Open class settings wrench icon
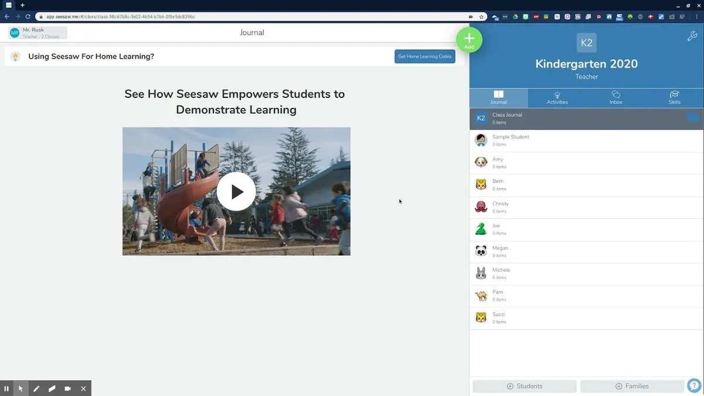 [692, 36]
